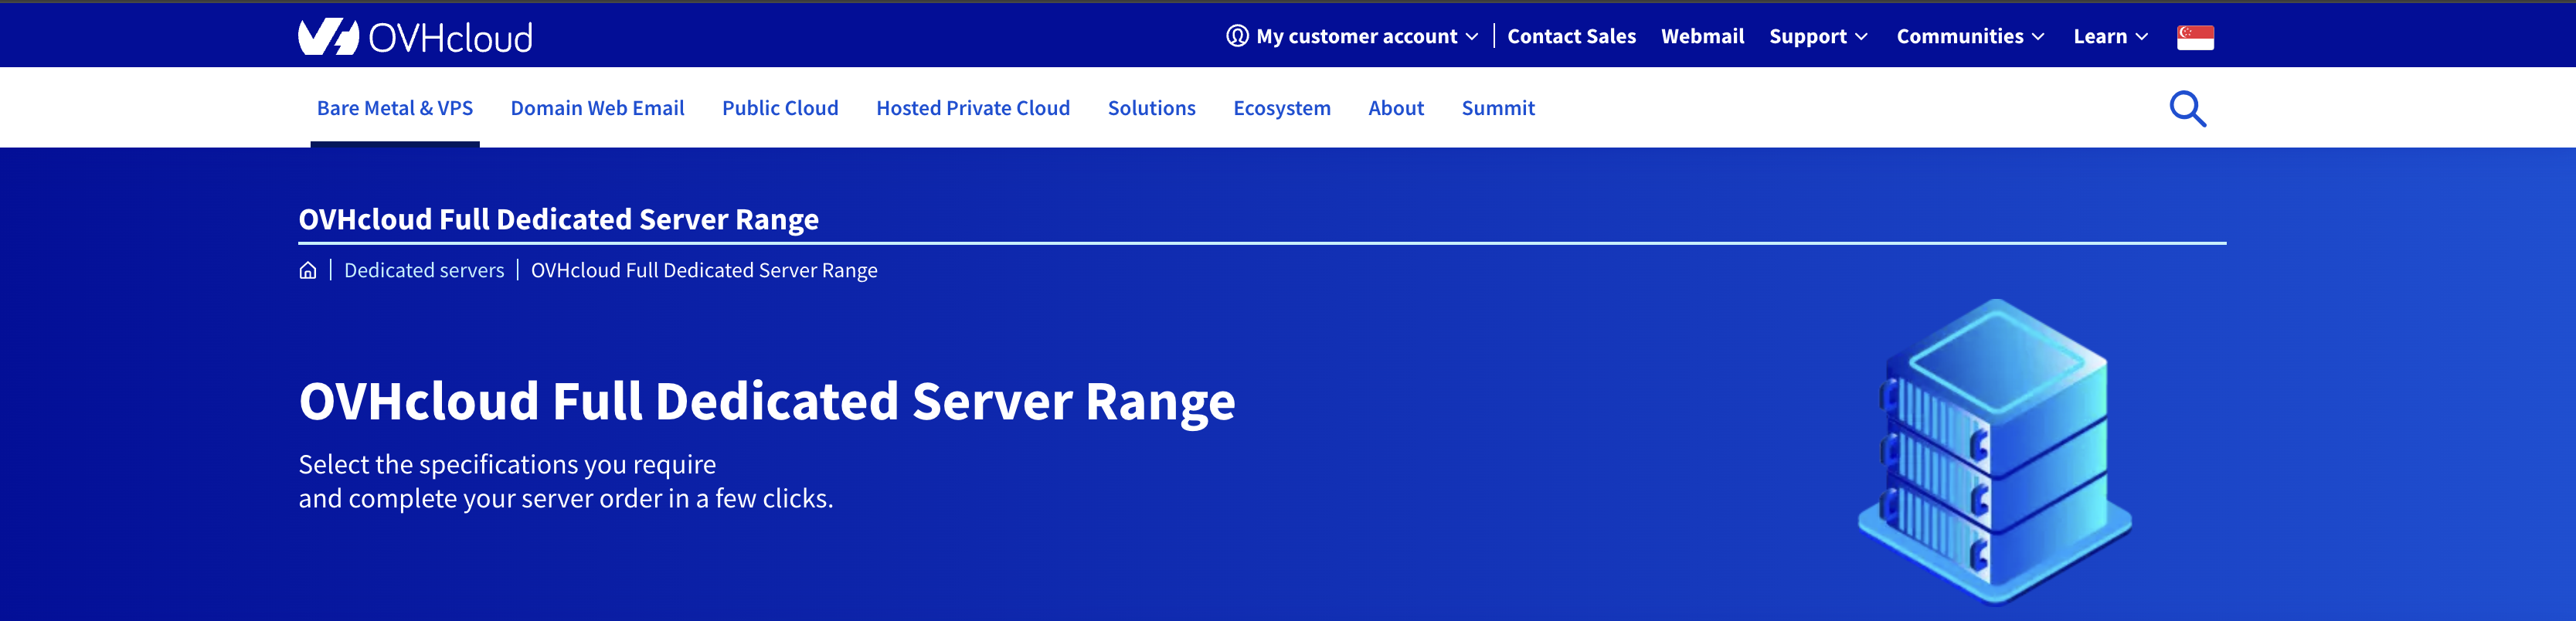Expand the Communities dropdown menu

coord(1970,36)
